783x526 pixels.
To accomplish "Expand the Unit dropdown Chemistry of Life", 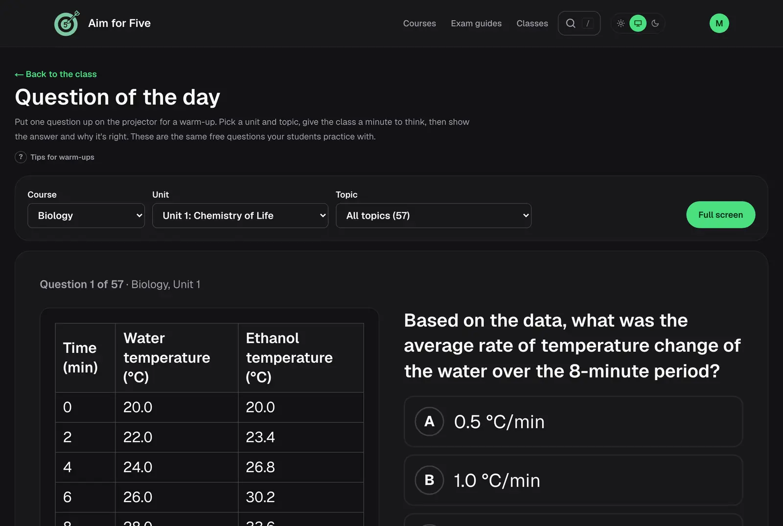I will tap(240, 216).
